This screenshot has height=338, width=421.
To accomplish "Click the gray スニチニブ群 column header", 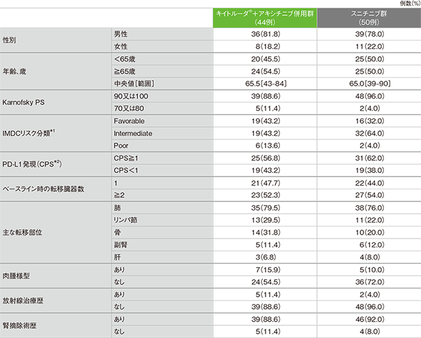I will point(369,17).
